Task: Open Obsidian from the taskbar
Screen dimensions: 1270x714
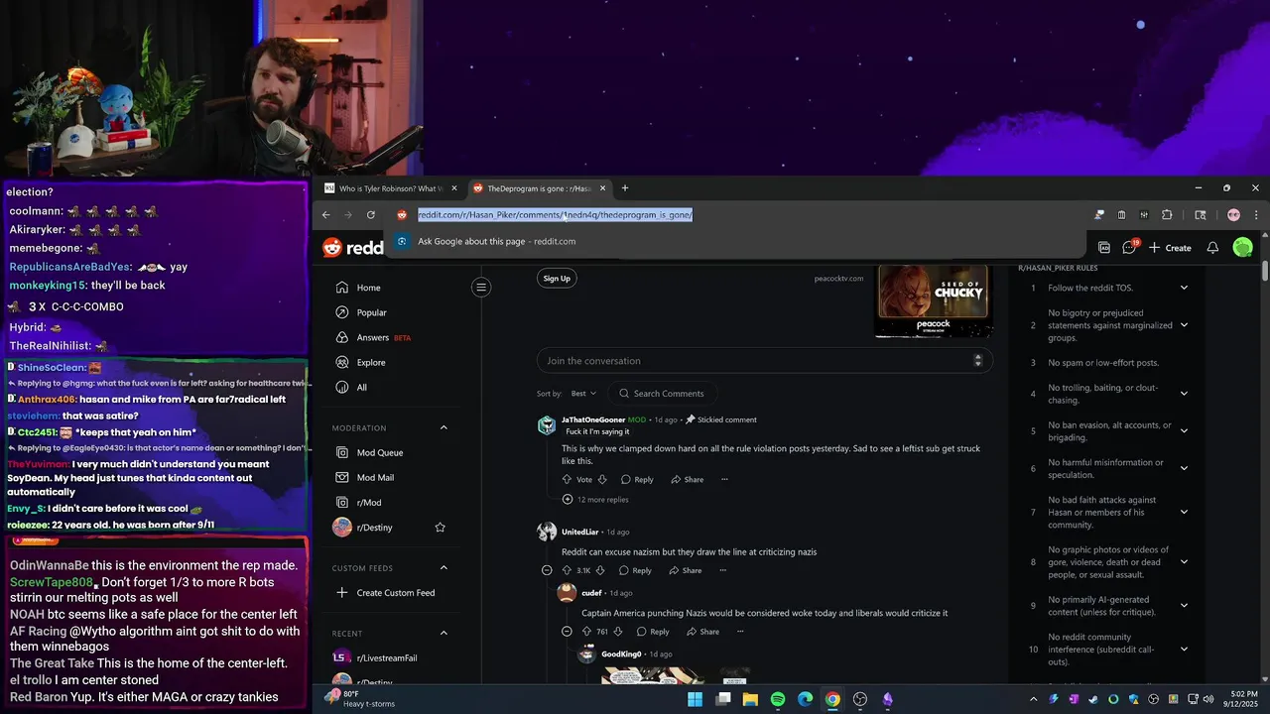Action: [x=887, y=699]
